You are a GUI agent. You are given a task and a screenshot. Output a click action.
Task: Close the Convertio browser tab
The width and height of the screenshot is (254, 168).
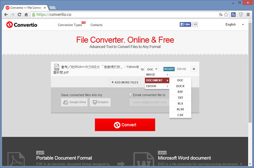coord(45,8)
